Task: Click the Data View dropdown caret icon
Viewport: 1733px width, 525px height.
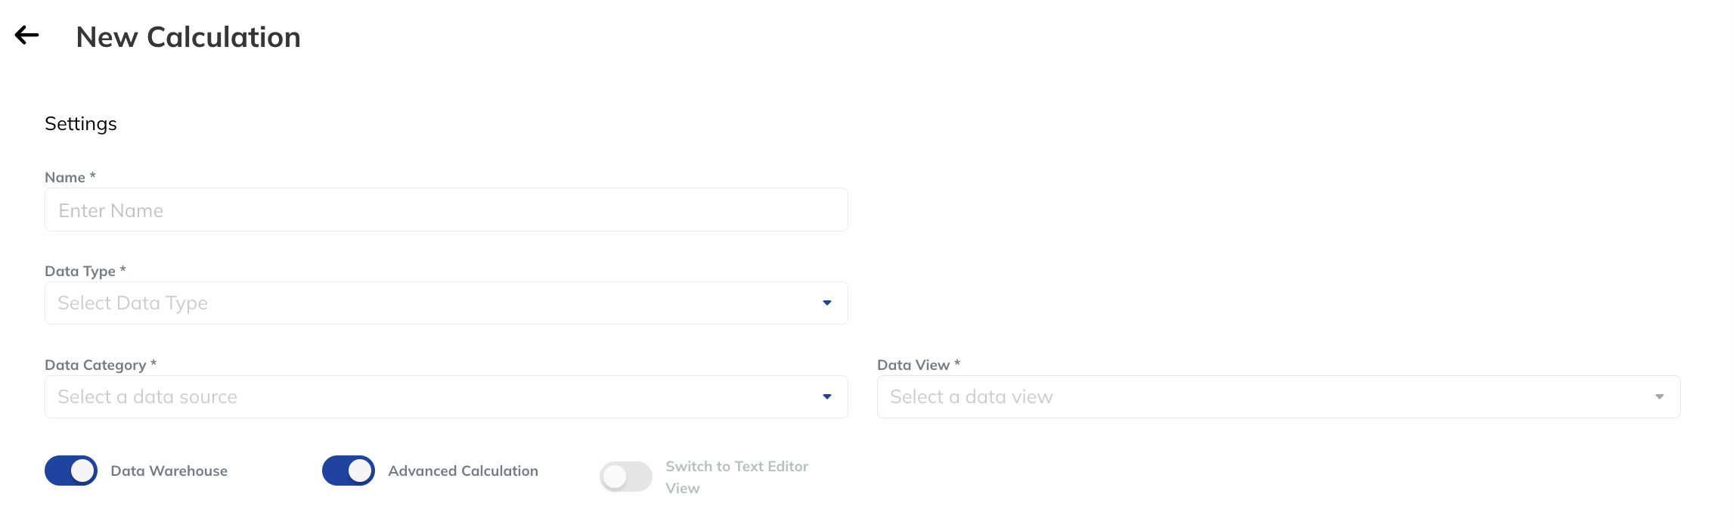Action: [x=1660, y=397]
